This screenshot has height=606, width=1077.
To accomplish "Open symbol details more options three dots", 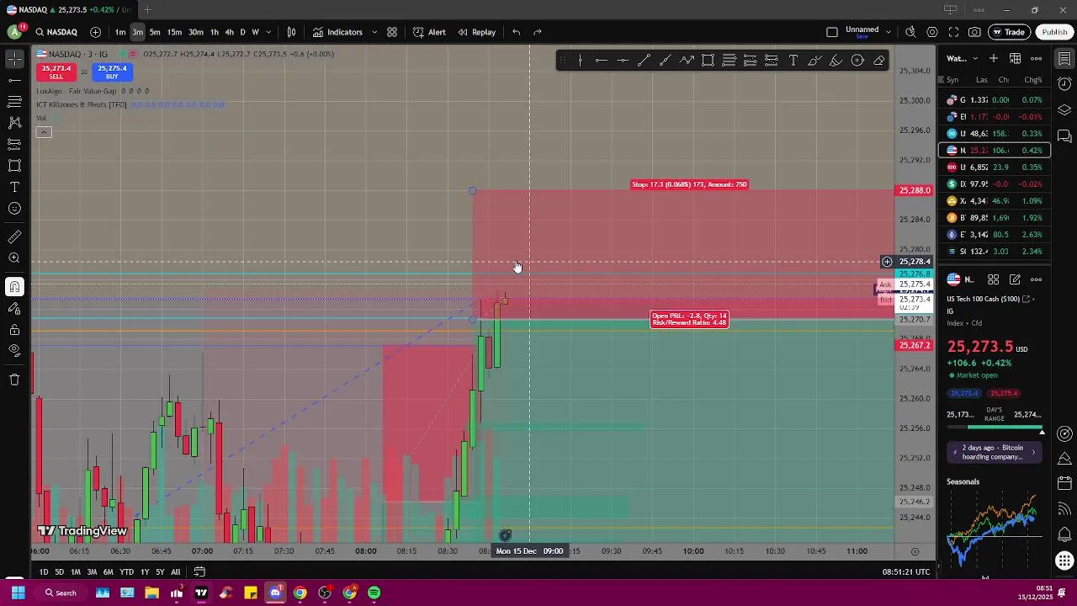I will tap(1037, 279).
